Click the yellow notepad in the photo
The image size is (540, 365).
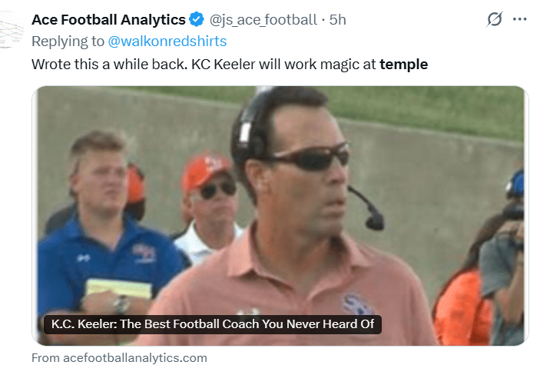118,289
